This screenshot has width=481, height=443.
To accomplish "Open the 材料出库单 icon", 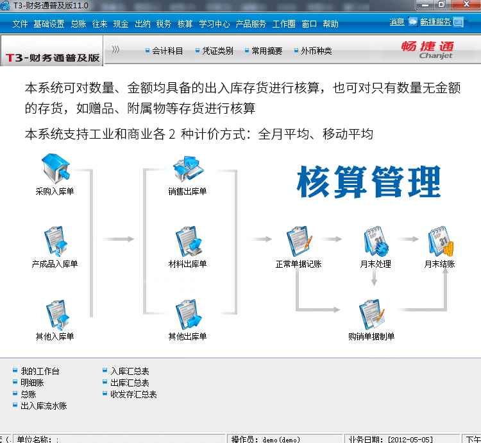I will pos(189,241).
